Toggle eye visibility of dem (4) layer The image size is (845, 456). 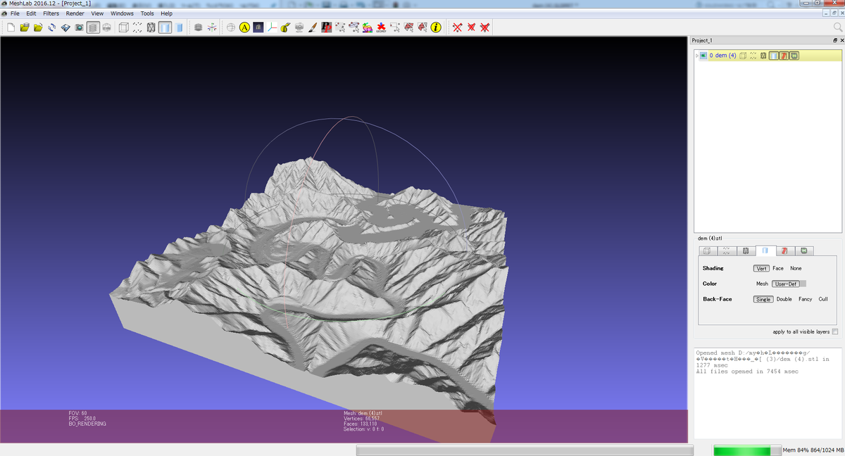pos(703,55)
